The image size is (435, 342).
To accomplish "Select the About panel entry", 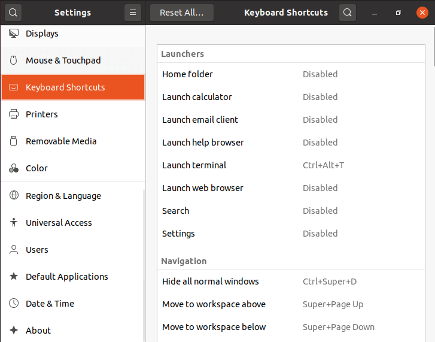I will click(38, 331).
